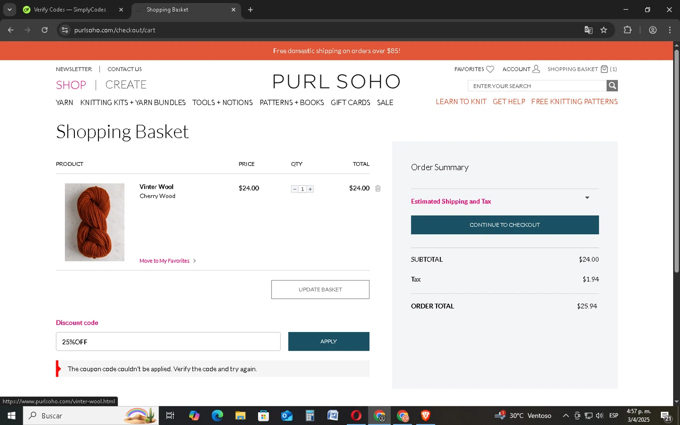
Task: Open the tab search dropdown arrow
Action: click(10, 10)
